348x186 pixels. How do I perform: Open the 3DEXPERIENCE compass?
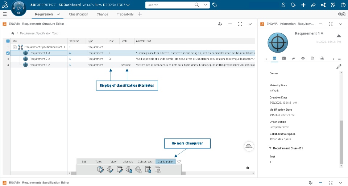(19, 8)
